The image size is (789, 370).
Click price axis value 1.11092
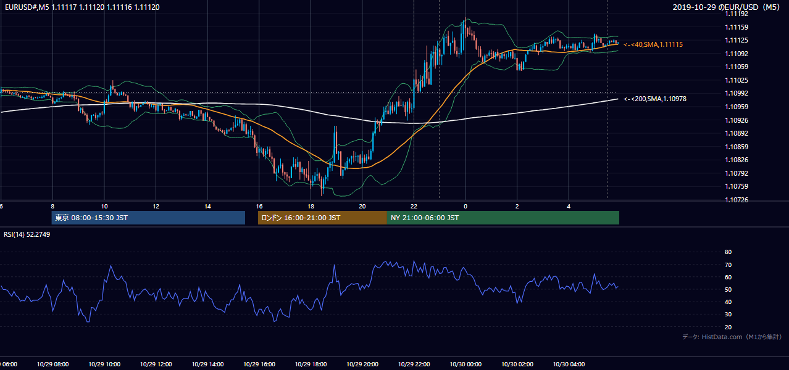737,54
